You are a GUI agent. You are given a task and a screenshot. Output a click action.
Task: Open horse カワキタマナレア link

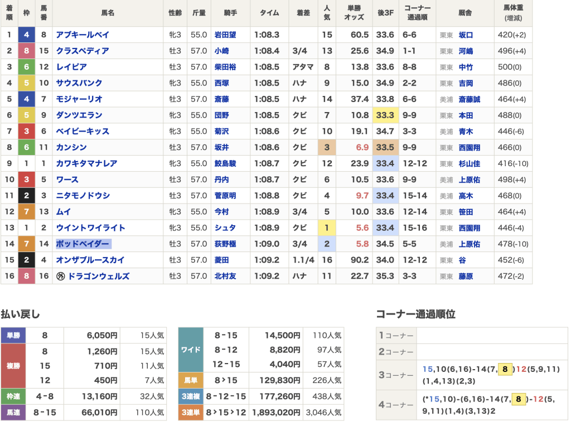tap(86, 163)
